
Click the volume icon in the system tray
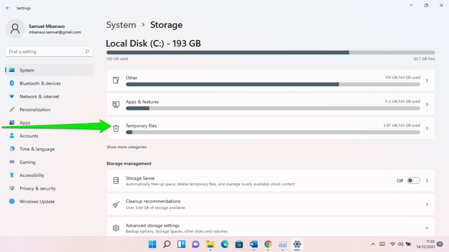pyautogui.click(x=400, y=245)
